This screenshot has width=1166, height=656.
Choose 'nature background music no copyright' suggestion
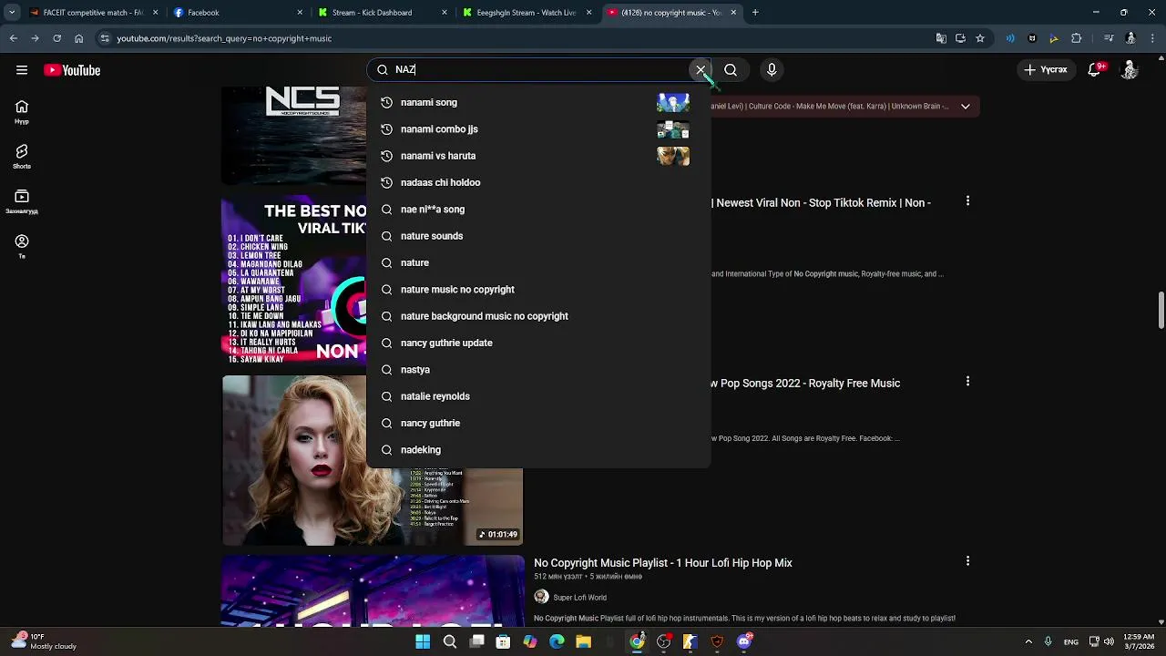point(537,316)
